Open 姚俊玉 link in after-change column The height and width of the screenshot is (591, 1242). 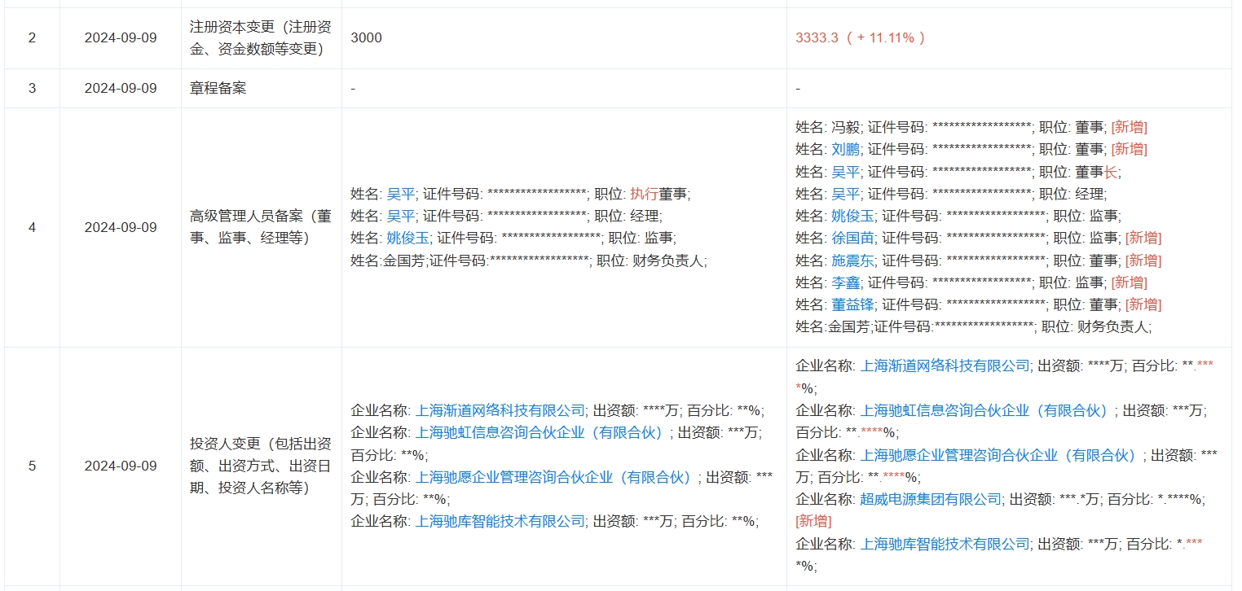pos(852,216)
